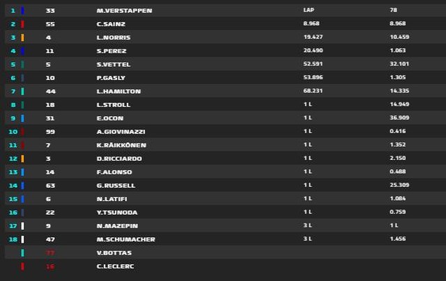Click E.Ocon's interval 36.909

coord(399,118)
